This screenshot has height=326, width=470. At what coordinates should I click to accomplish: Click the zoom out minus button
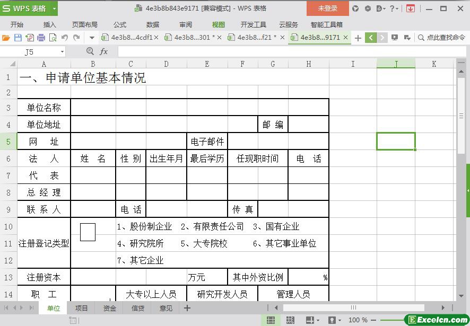pyautogui.click(x=373, y=320)
